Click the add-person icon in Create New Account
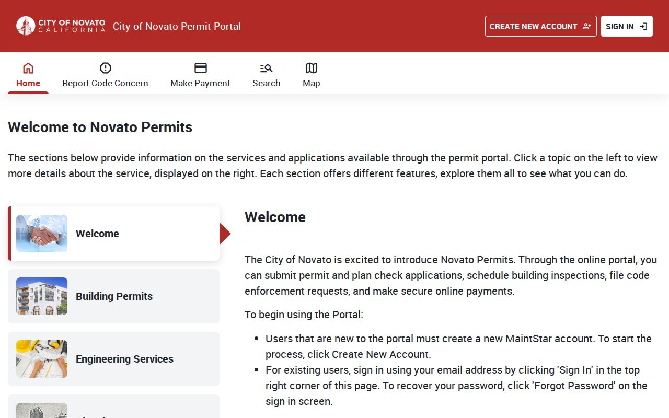 586,26
